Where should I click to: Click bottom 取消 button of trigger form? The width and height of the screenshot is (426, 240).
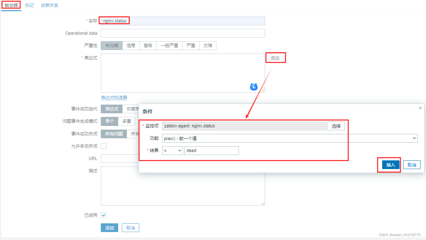tap(131, 228)
